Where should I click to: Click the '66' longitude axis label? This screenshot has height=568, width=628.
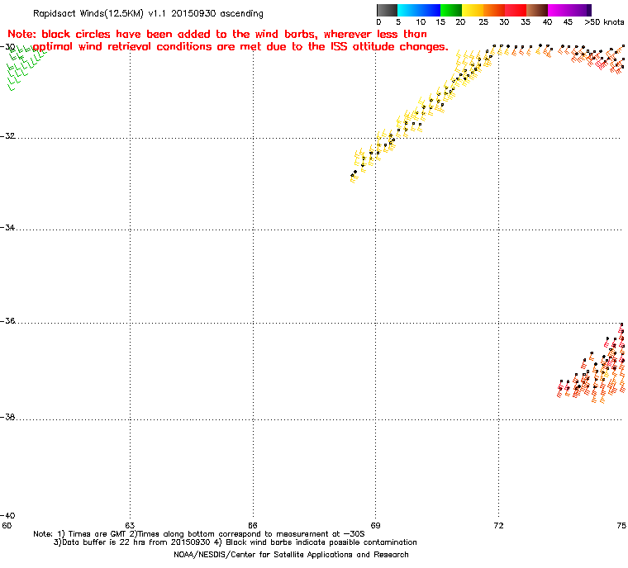(x=253, y=526)
